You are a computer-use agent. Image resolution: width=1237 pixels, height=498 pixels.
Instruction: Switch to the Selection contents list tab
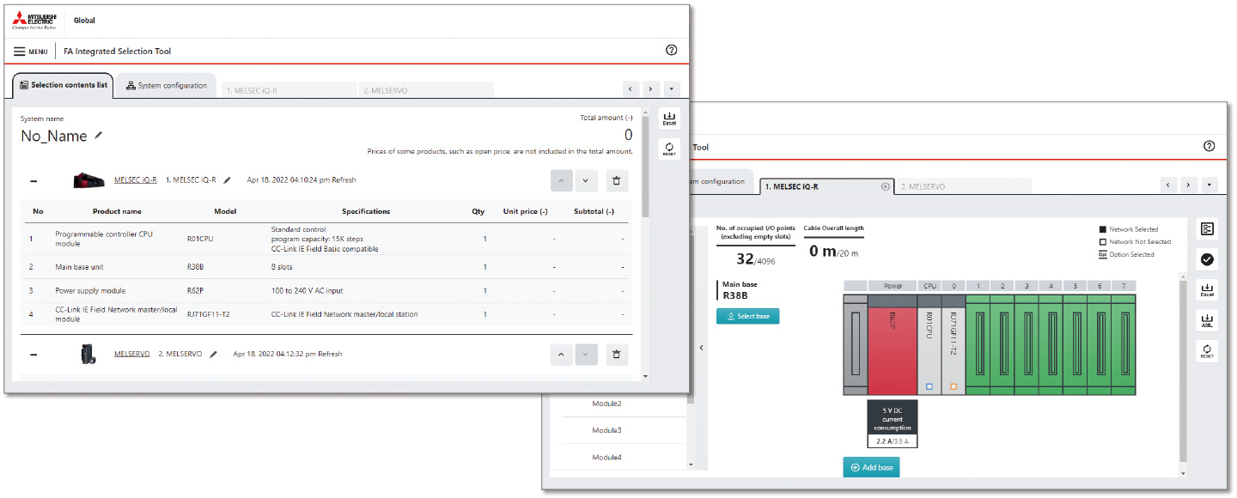coord(63,86)
